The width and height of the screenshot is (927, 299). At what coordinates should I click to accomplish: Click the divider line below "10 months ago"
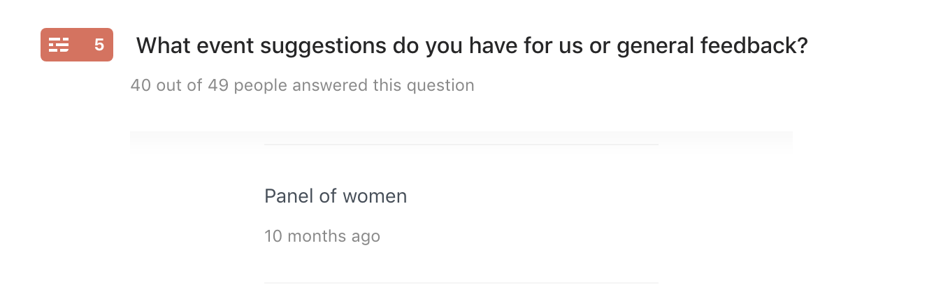(461, 282)
